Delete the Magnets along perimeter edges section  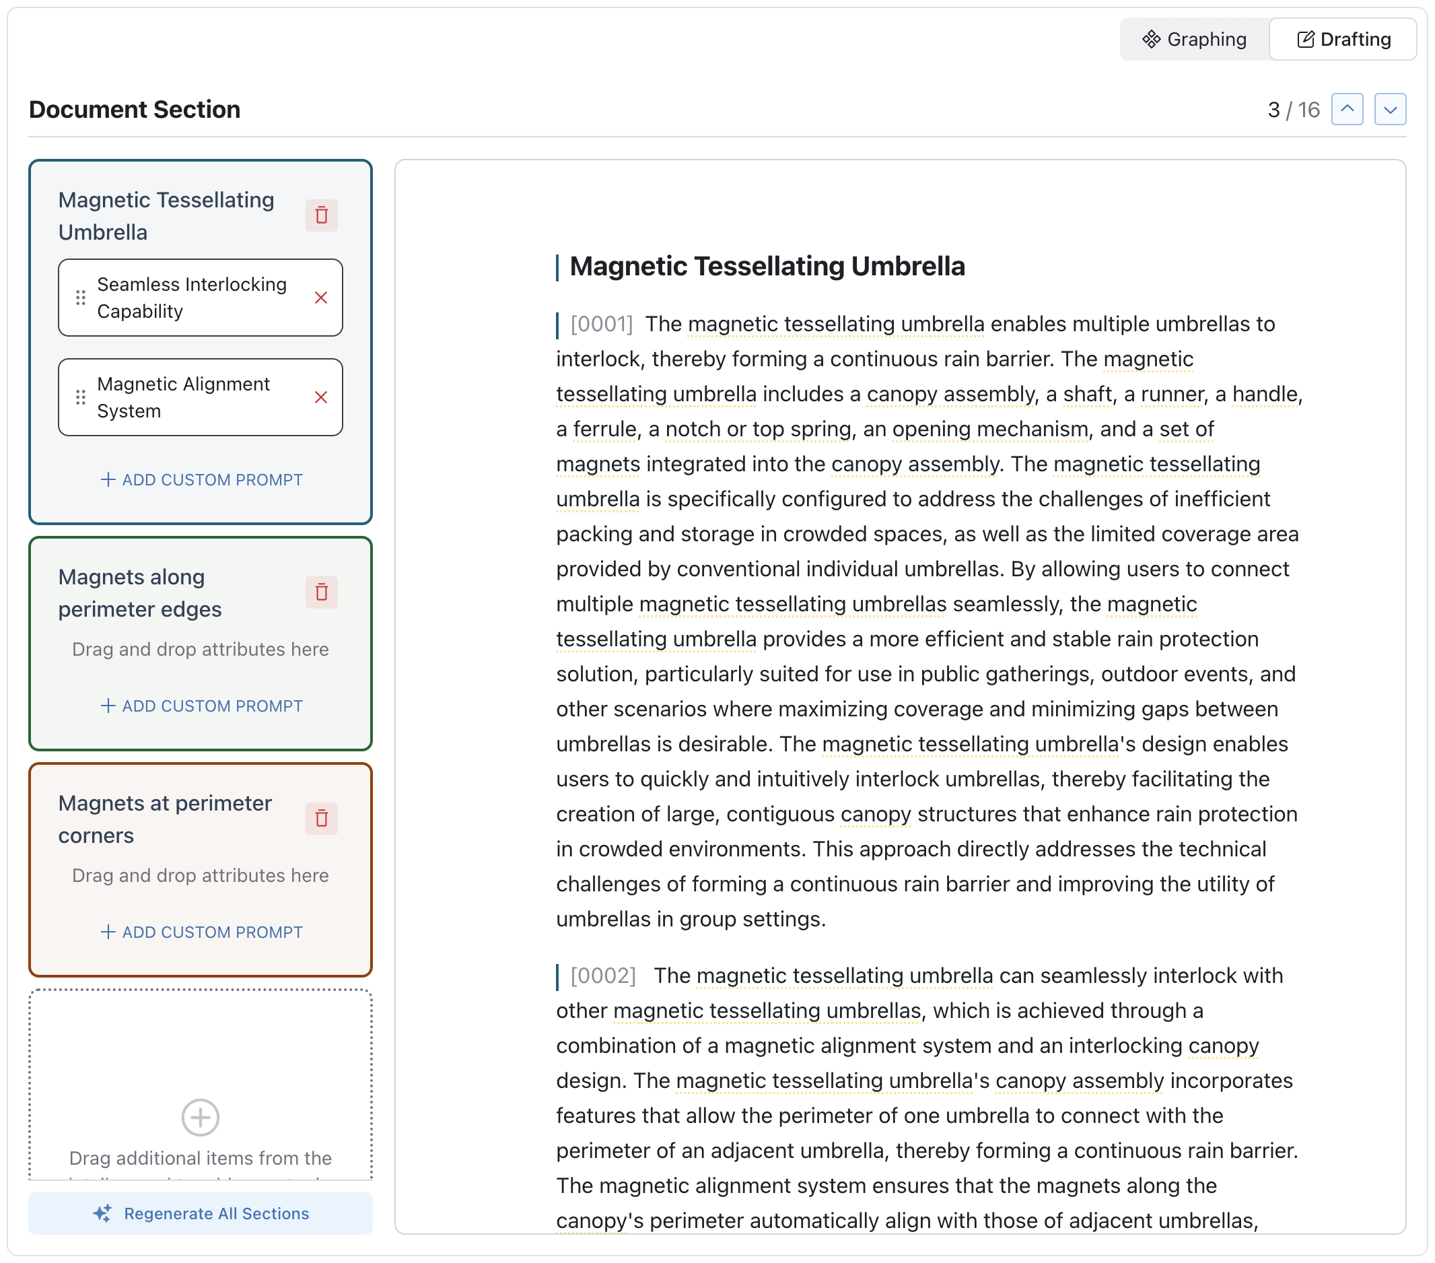(x=322, y=592)
